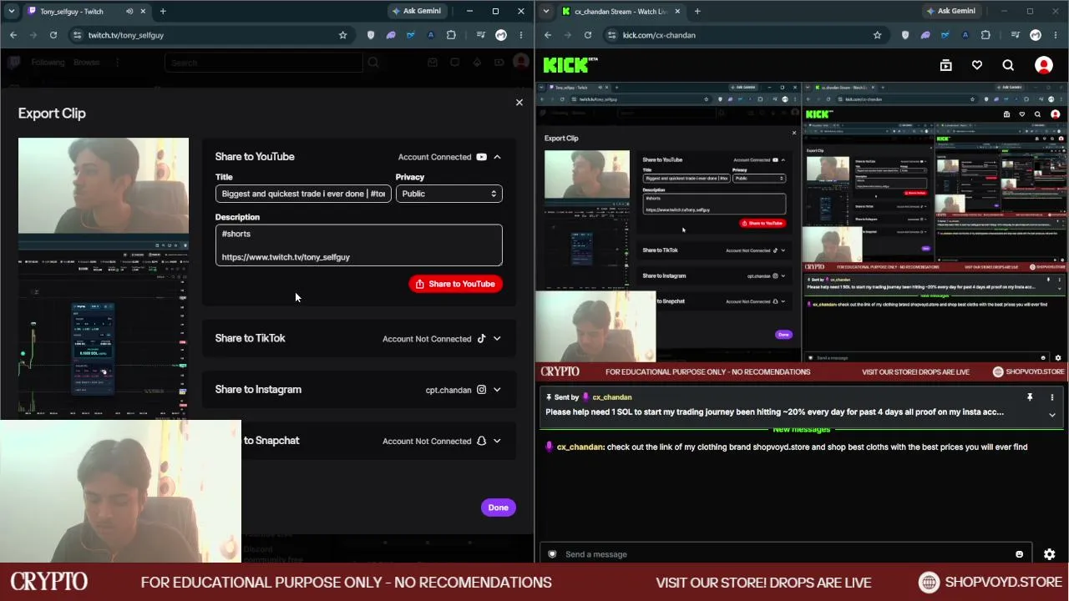Bookmark the Twitch page with the star
The width and height of the screenshot is (1069, 601).
pyautogui.click(x=342, y=35)
